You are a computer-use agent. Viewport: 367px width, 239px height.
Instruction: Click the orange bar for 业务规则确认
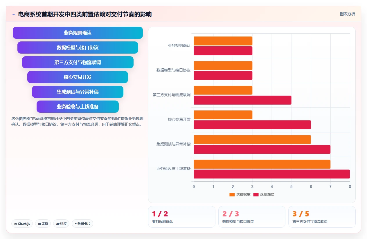point(223,41)
